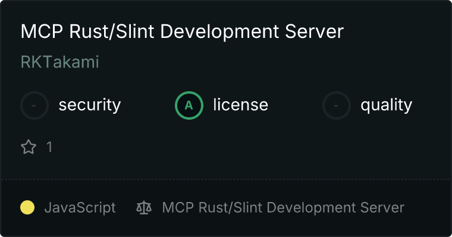Click the star icon to favorite the server
The width and height of the screenshot is (452, 237).
pos(29,147)
